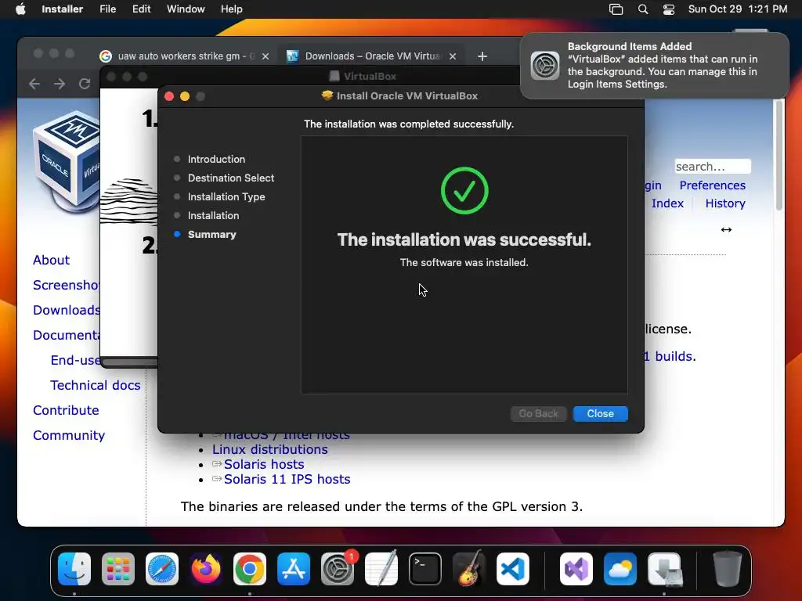
Task: Open Visual Studio (purple) from the Dock
Action: [x=576, y=569]
